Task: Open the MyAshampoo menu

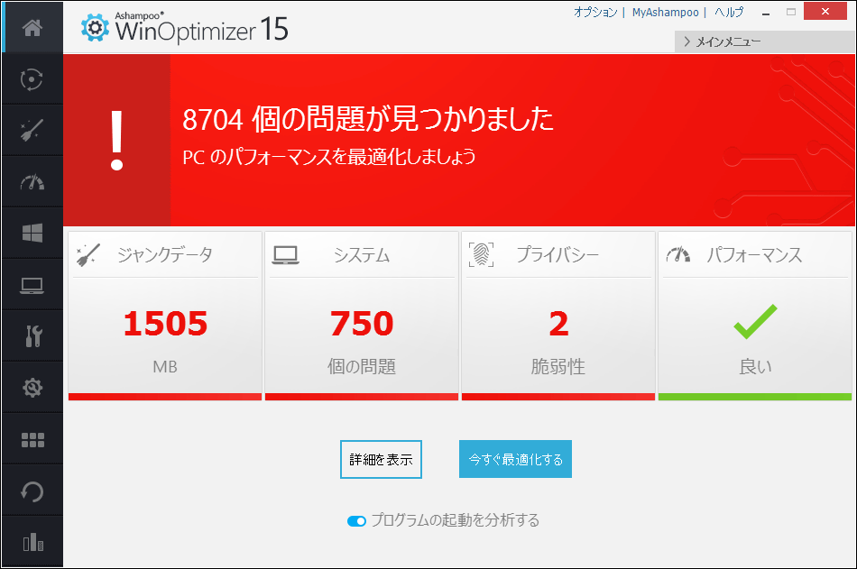Action: (x=665, y=12)
